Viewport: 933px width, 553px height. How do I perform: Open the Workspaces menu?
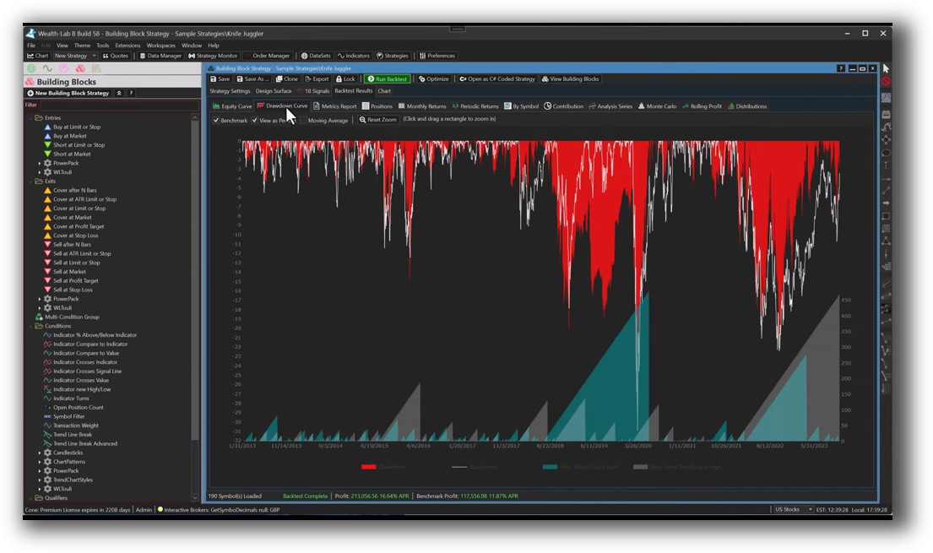(161, 45)
